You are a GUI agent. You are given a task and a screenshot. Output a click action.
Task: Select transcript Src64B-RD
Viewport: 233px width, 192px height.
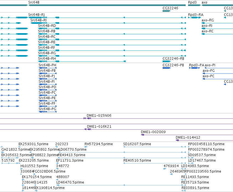coord(47,26)
